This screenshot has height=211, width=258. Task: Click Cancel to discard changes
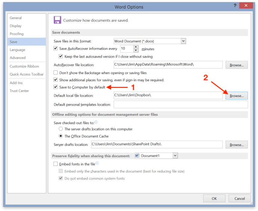click(x=239, y=199)
